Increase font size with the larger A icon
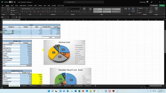166x93 pixels. point(37,9)
